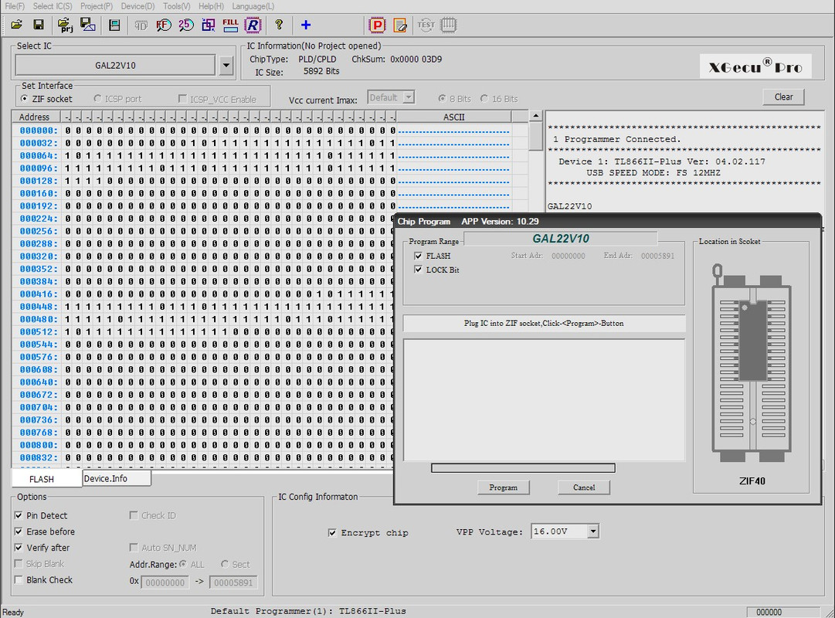The width and height of the screenshot is (835, 618).
Task: Click the buffer scrollbar up arrow
Action: pyautogui.click(x=536, y=116)
